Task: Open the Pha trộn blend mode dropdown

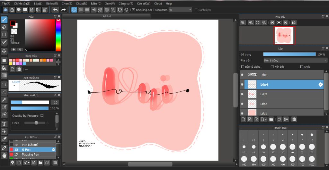Action: click(x=295, y=61)
